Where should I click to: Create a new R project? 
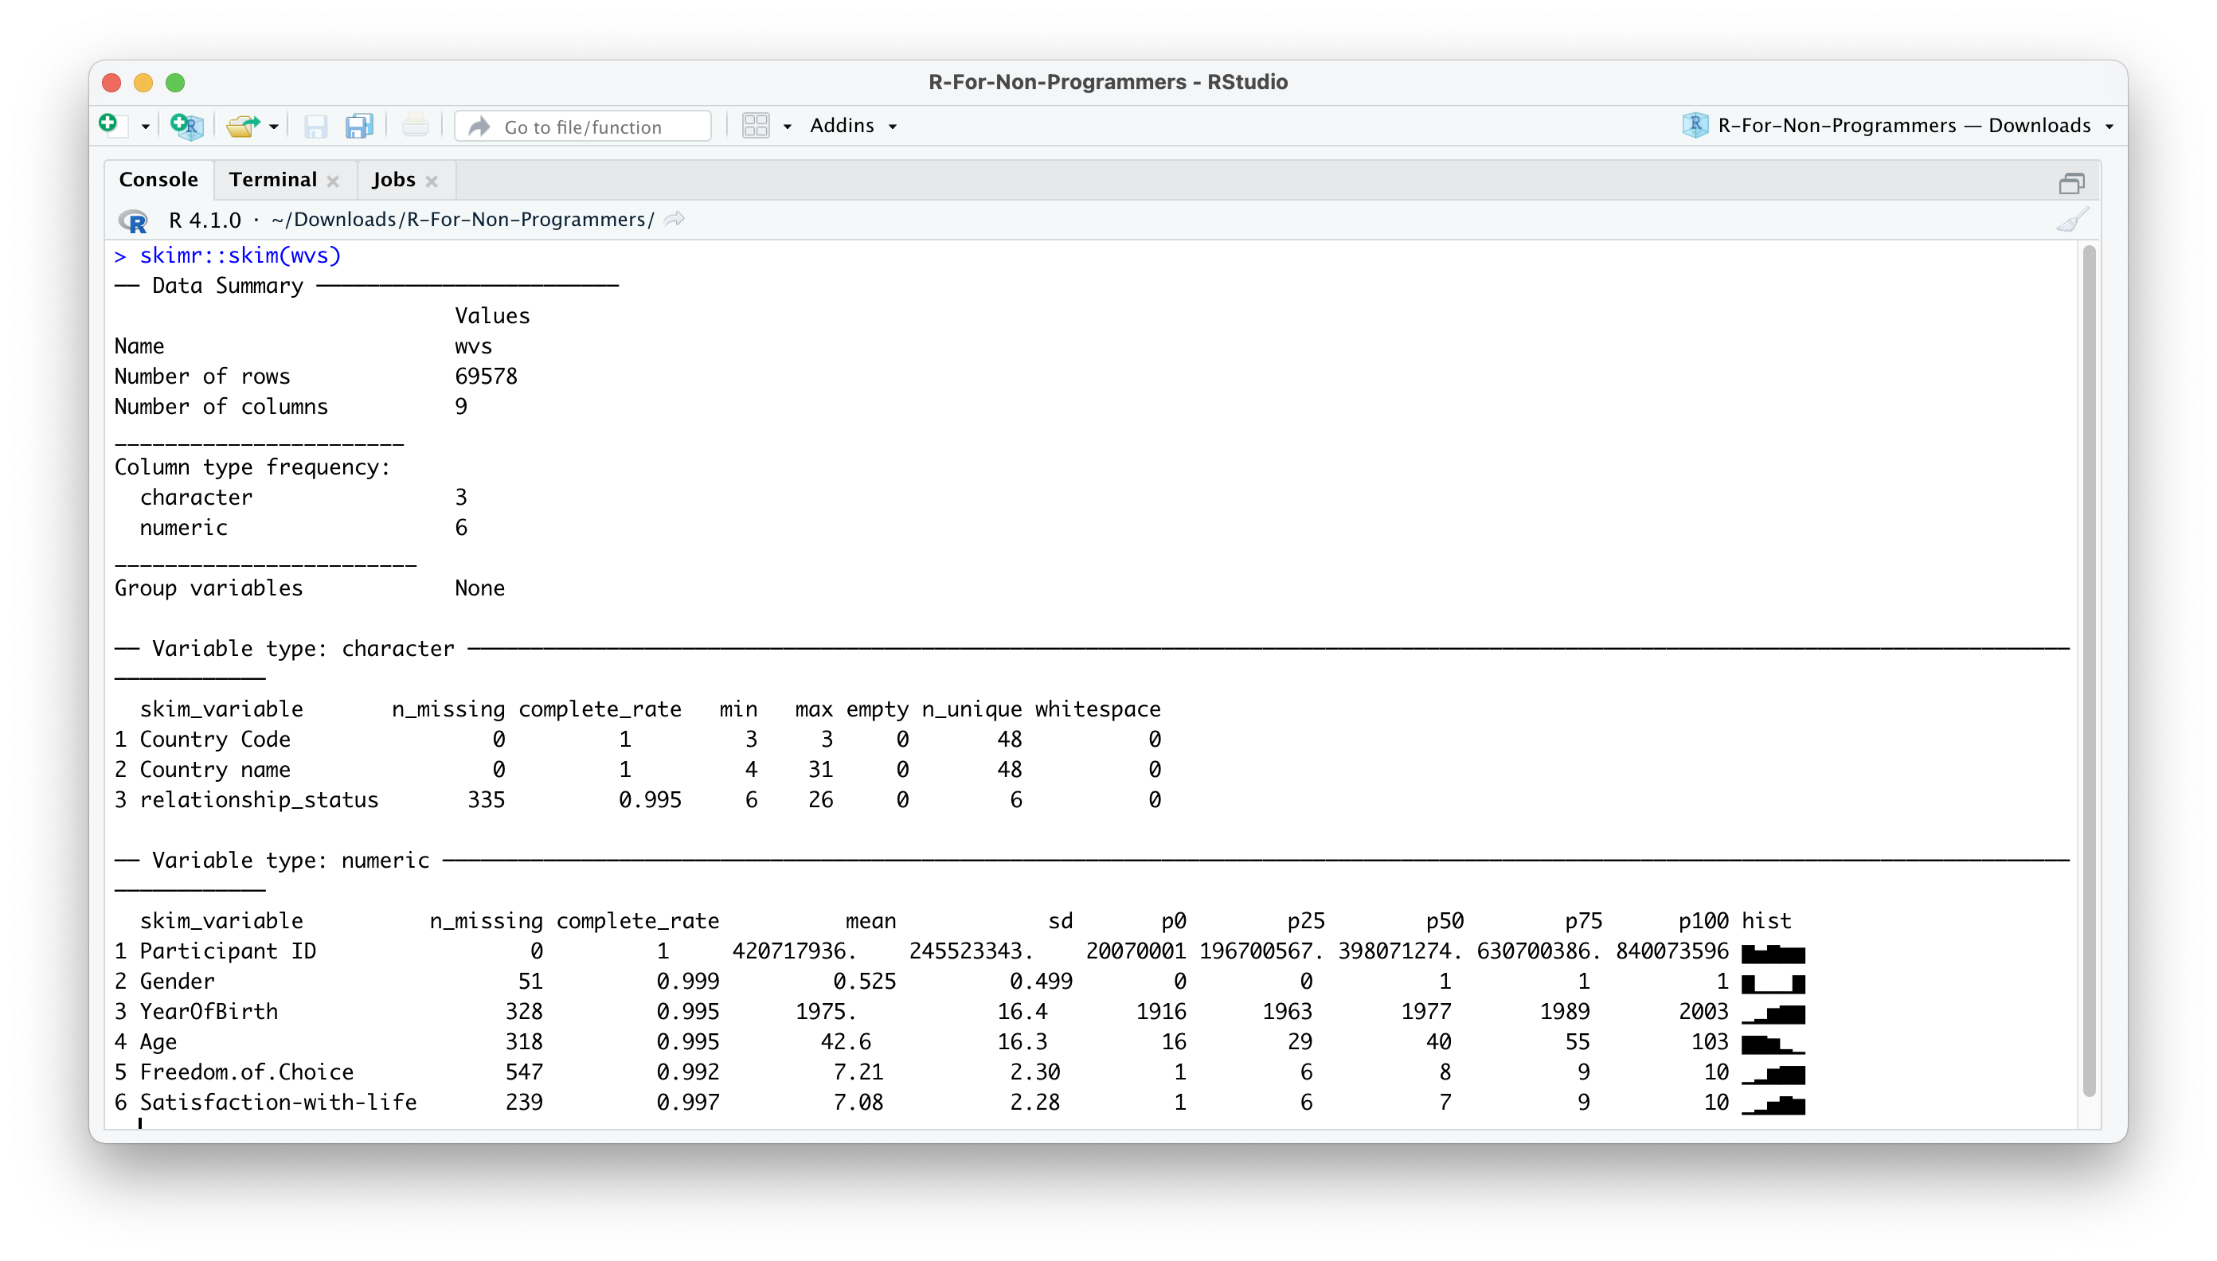click(x=186, y=127)
